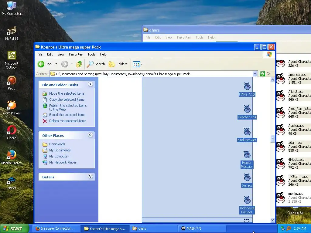Switch to chars window taskbar button

[153, 229]
